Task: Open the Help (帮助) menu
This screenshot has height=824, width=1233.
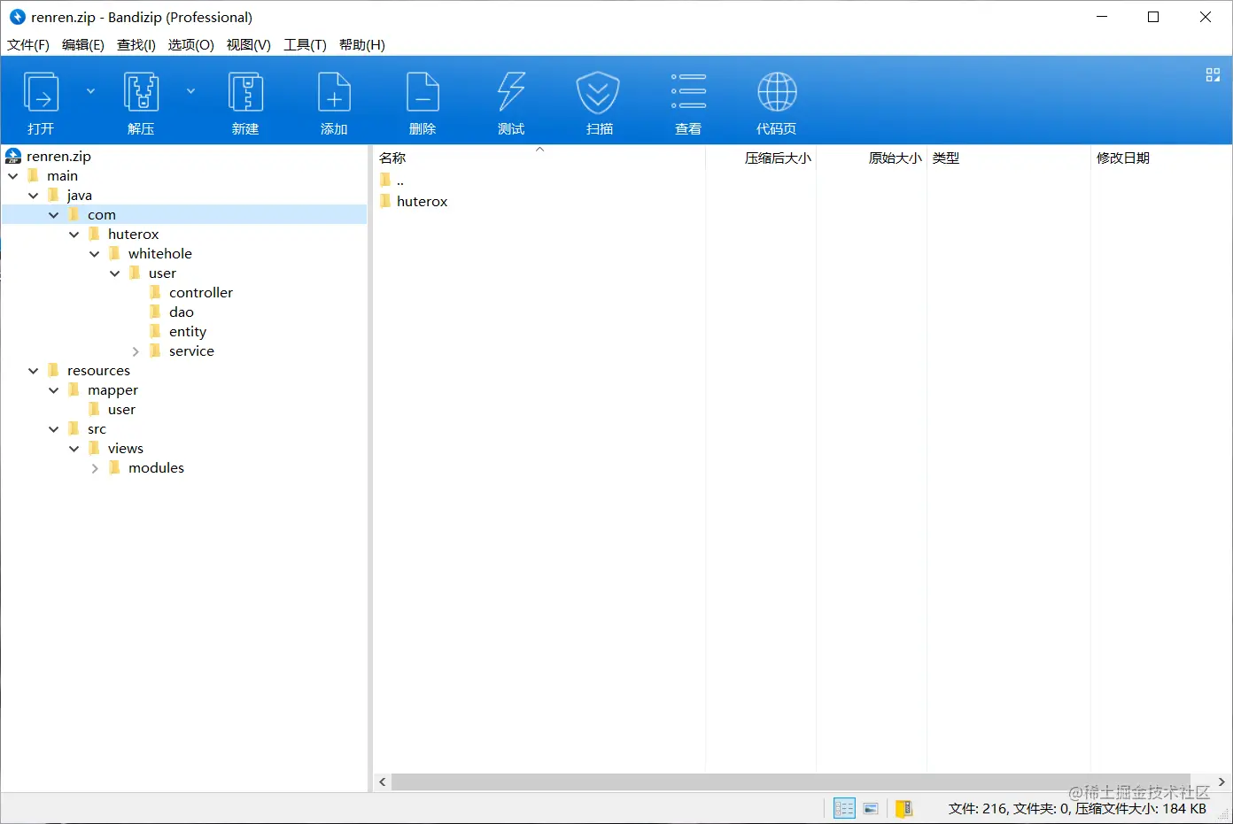Action: coord(362,45)
